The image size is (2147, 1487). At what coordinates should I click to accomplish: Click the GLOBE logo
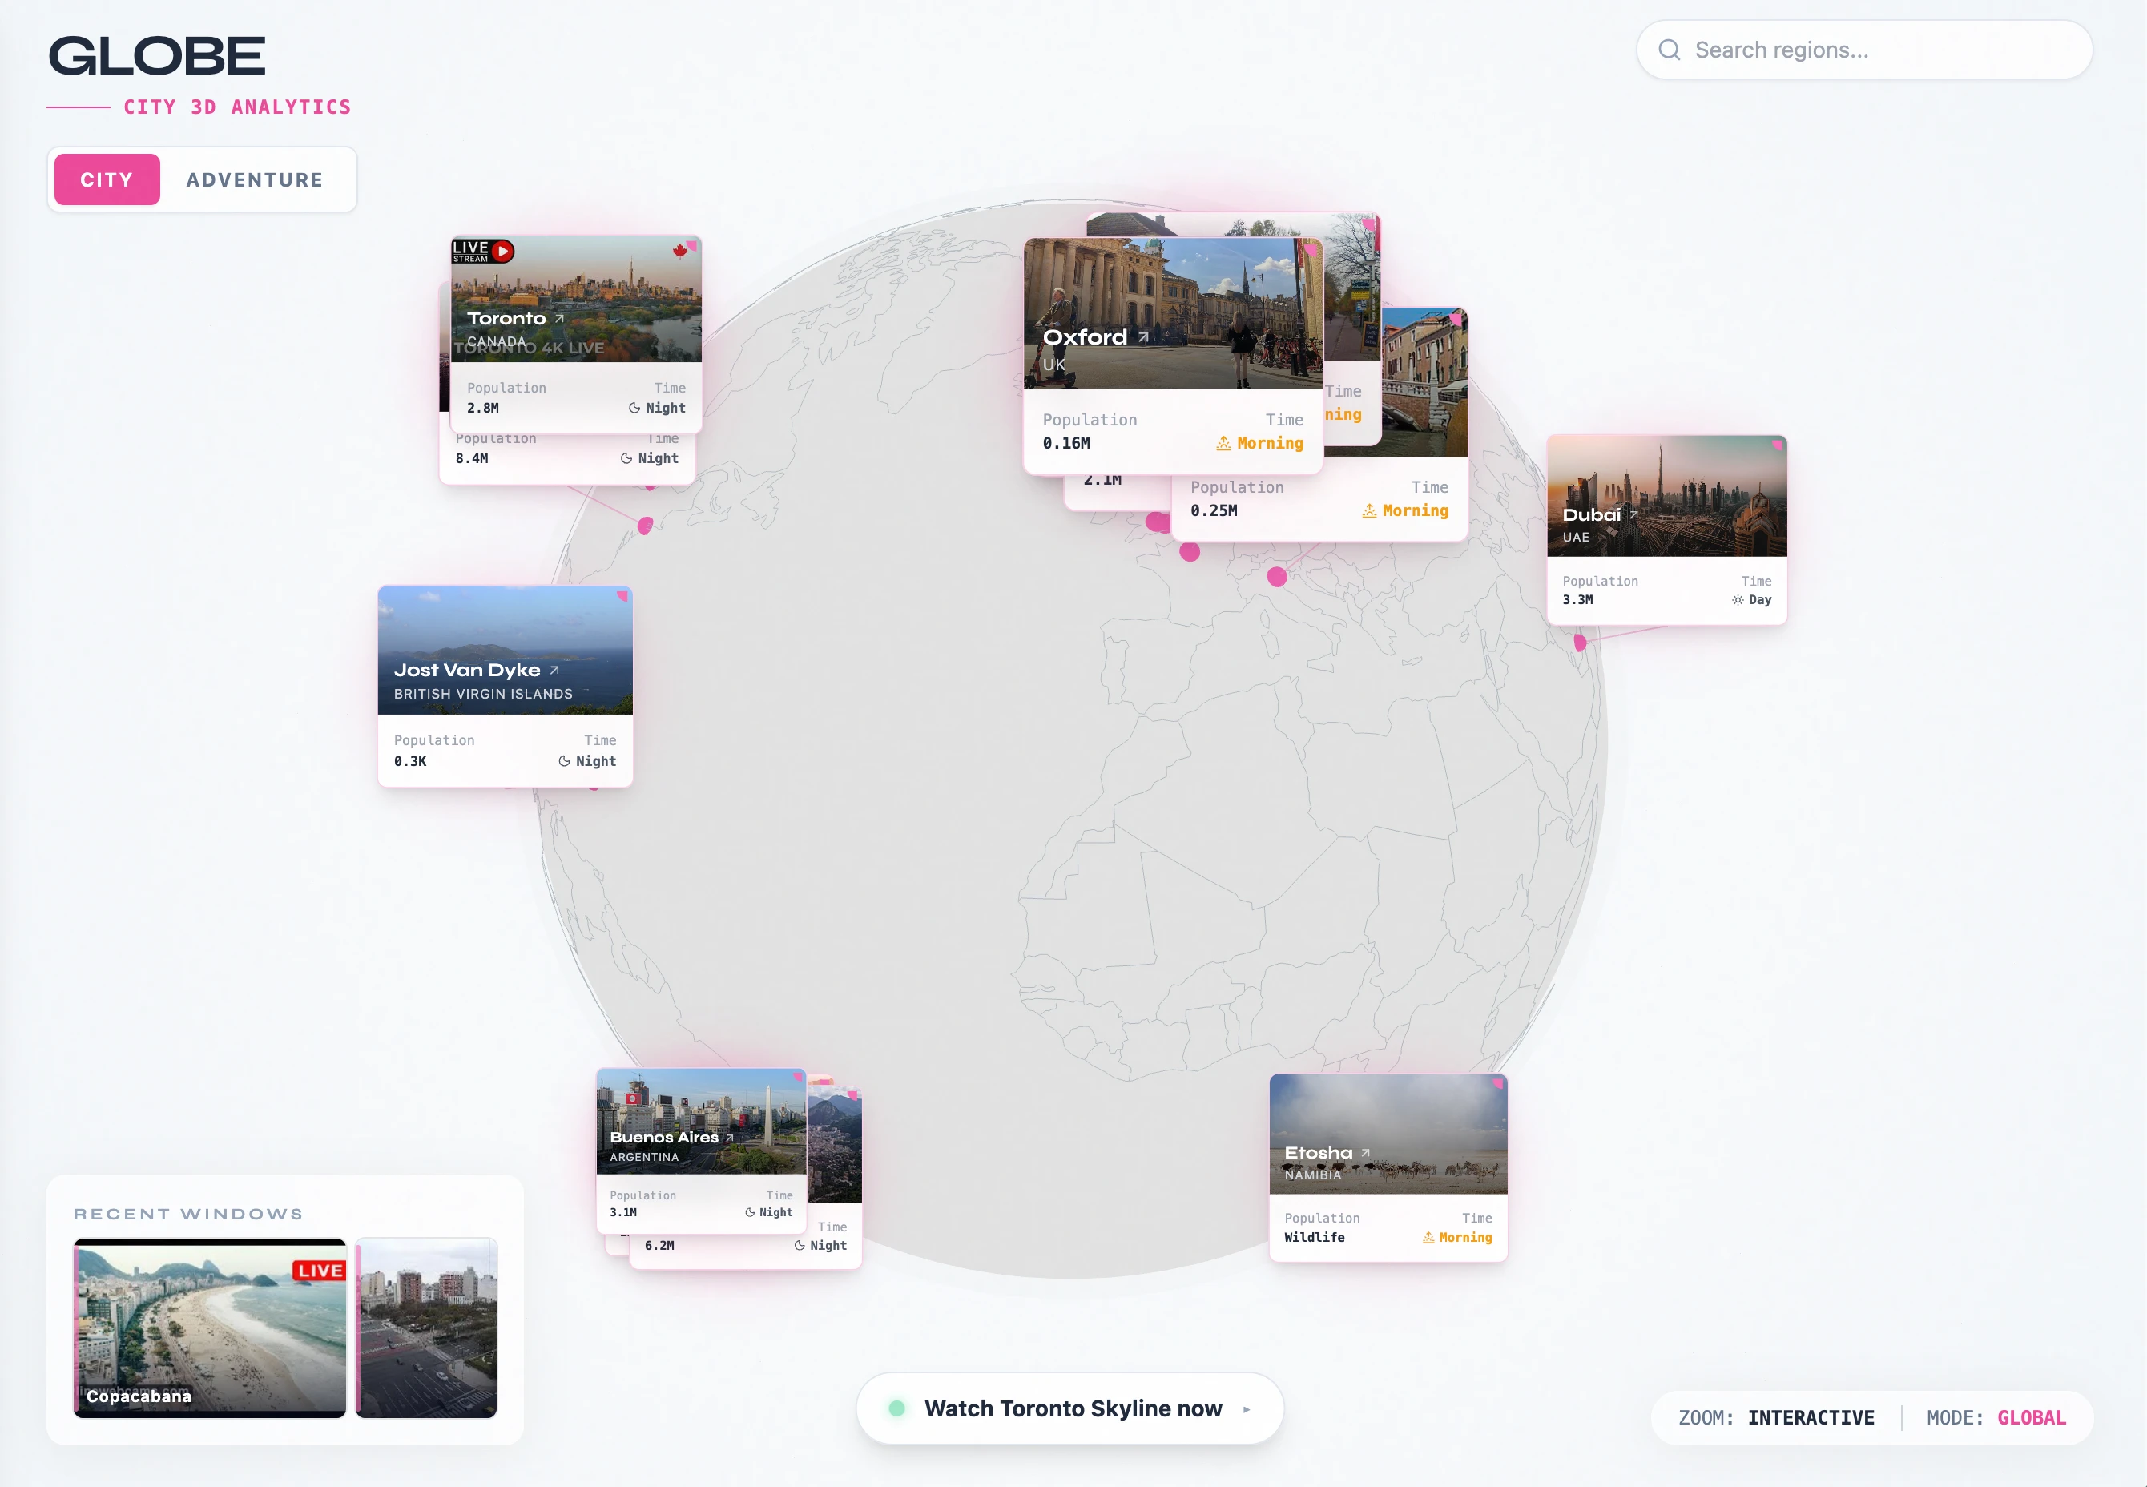157,56
